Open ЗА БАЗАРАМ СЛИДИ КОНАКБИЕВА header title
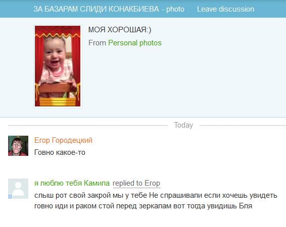Viewport: 286px width, 227px height. [x=96, y=9]
